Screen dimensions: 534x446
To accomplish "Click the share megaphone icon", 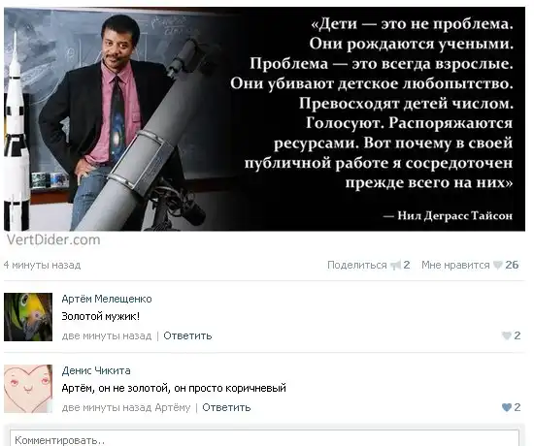I will point(395,265).
